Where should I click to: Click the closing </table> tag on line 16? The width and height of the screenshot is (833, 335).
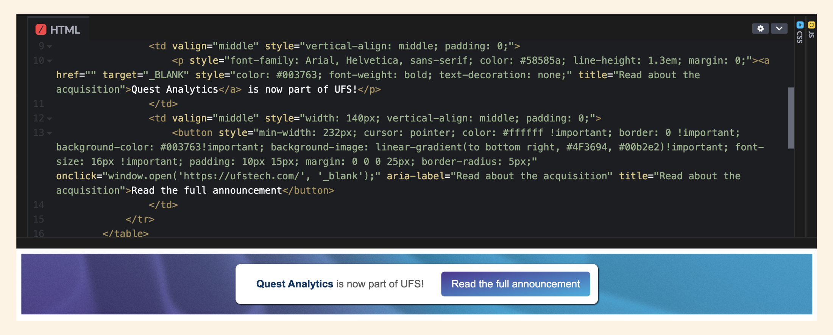tap(125, 234)
